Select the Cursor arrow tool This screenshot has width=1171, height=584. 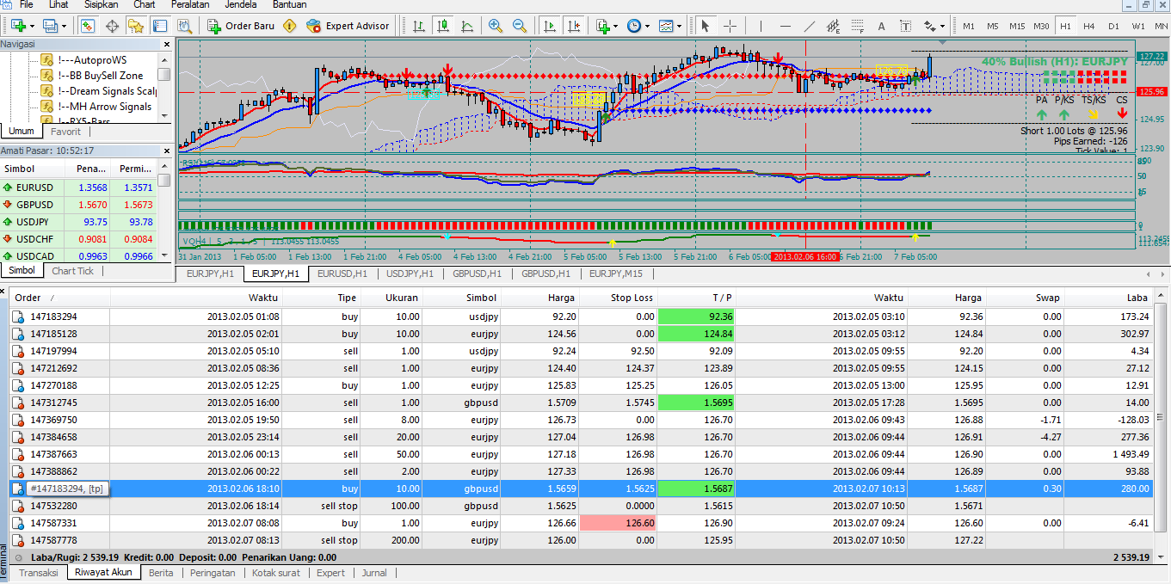pyautogui.click(x=705, y=26)
